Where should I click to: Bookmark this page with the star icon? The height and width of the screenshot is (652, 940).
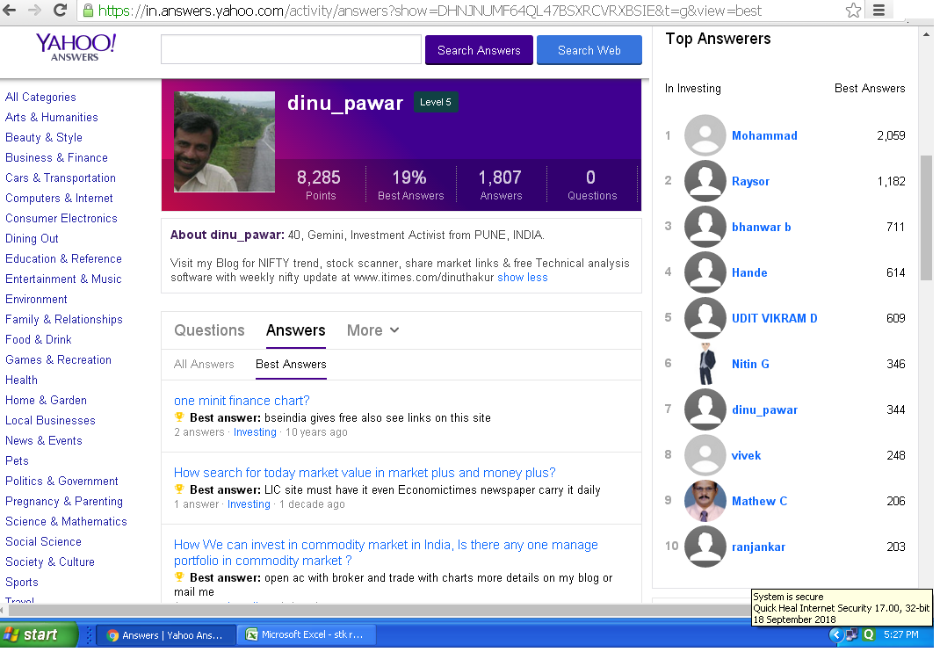852,11
